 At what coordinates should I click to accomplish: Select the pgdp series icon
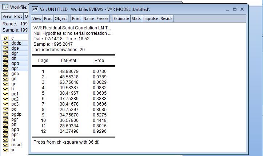(5, 114)
